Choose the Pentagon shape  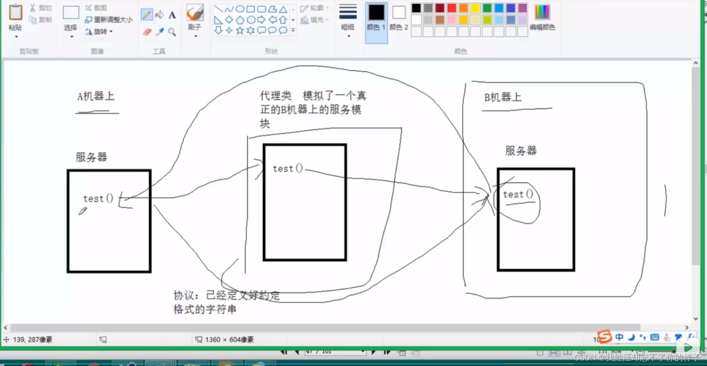240,20
